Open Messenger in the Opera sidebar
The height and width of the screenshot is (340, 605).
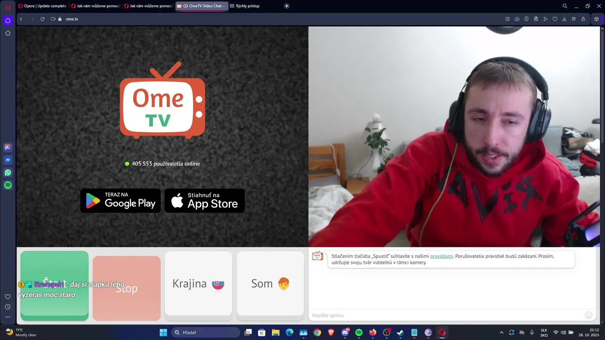(x=8, y=160)
